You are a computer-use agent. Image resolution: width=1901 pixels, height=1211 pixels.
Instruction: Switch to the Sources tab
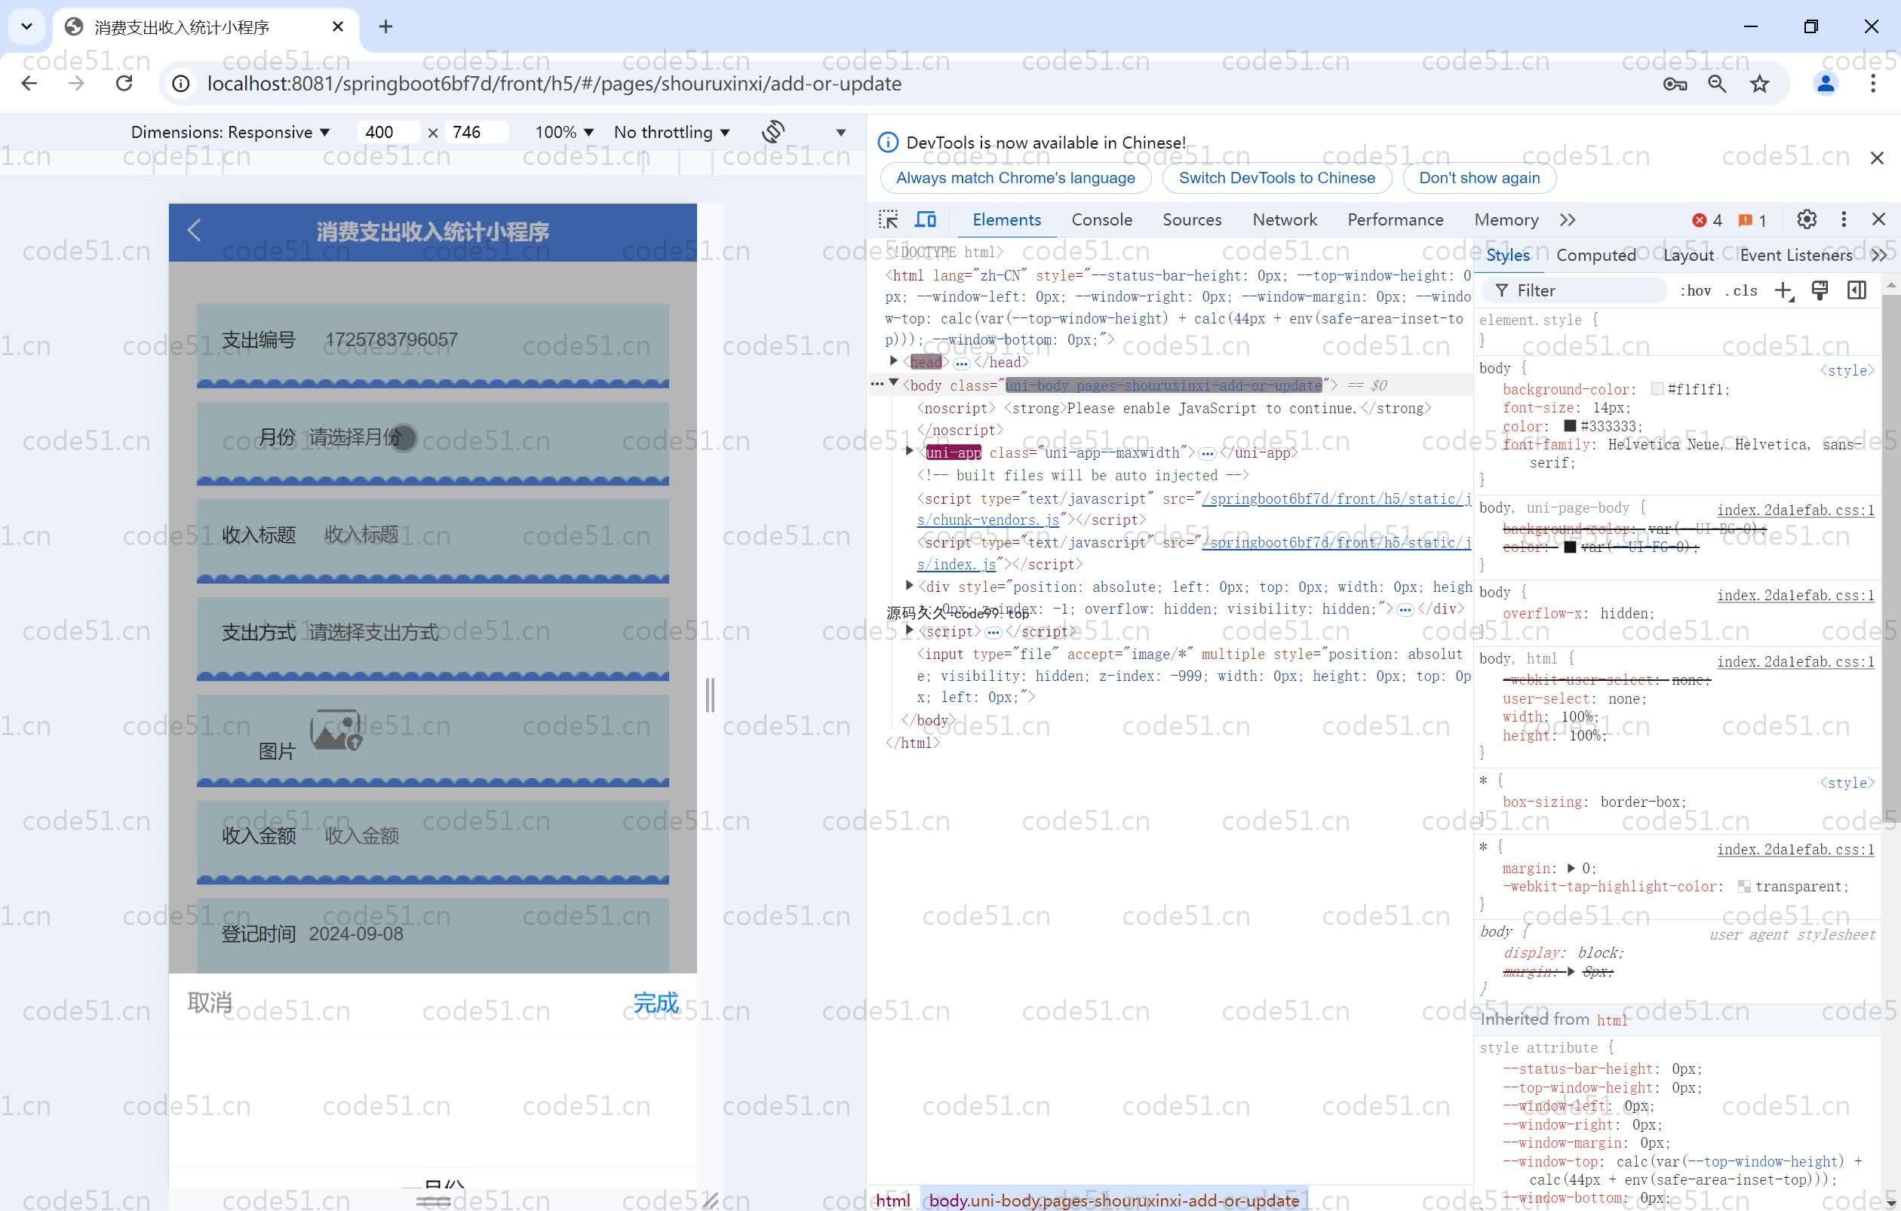pyautogui.click(x=1191, y=220)
